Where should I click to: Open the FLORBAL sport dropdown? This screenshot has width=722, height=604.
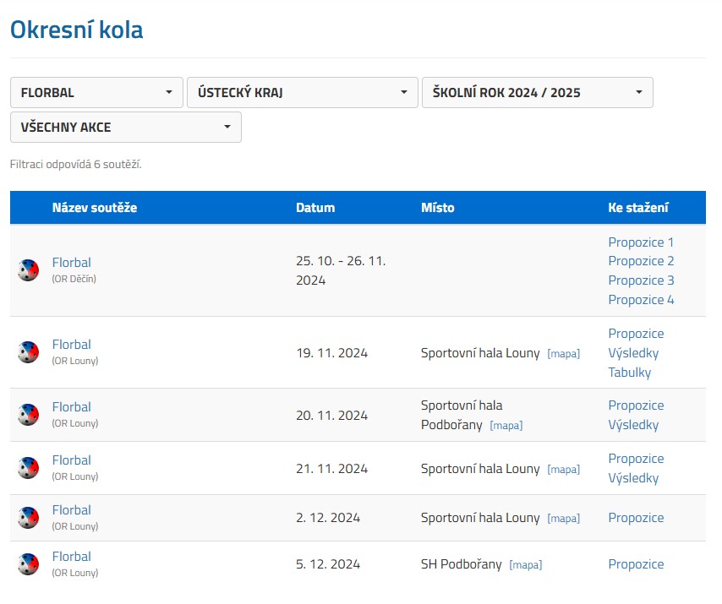[x=96, y=92]
